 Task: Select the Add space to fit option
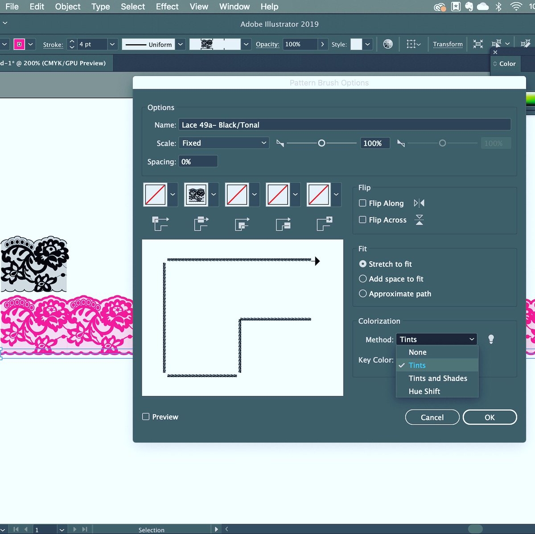click(x=363, y=279)
